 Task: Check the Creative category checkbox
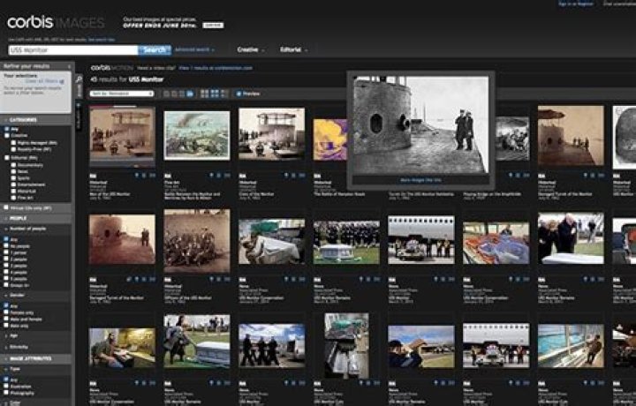(7, 136)
